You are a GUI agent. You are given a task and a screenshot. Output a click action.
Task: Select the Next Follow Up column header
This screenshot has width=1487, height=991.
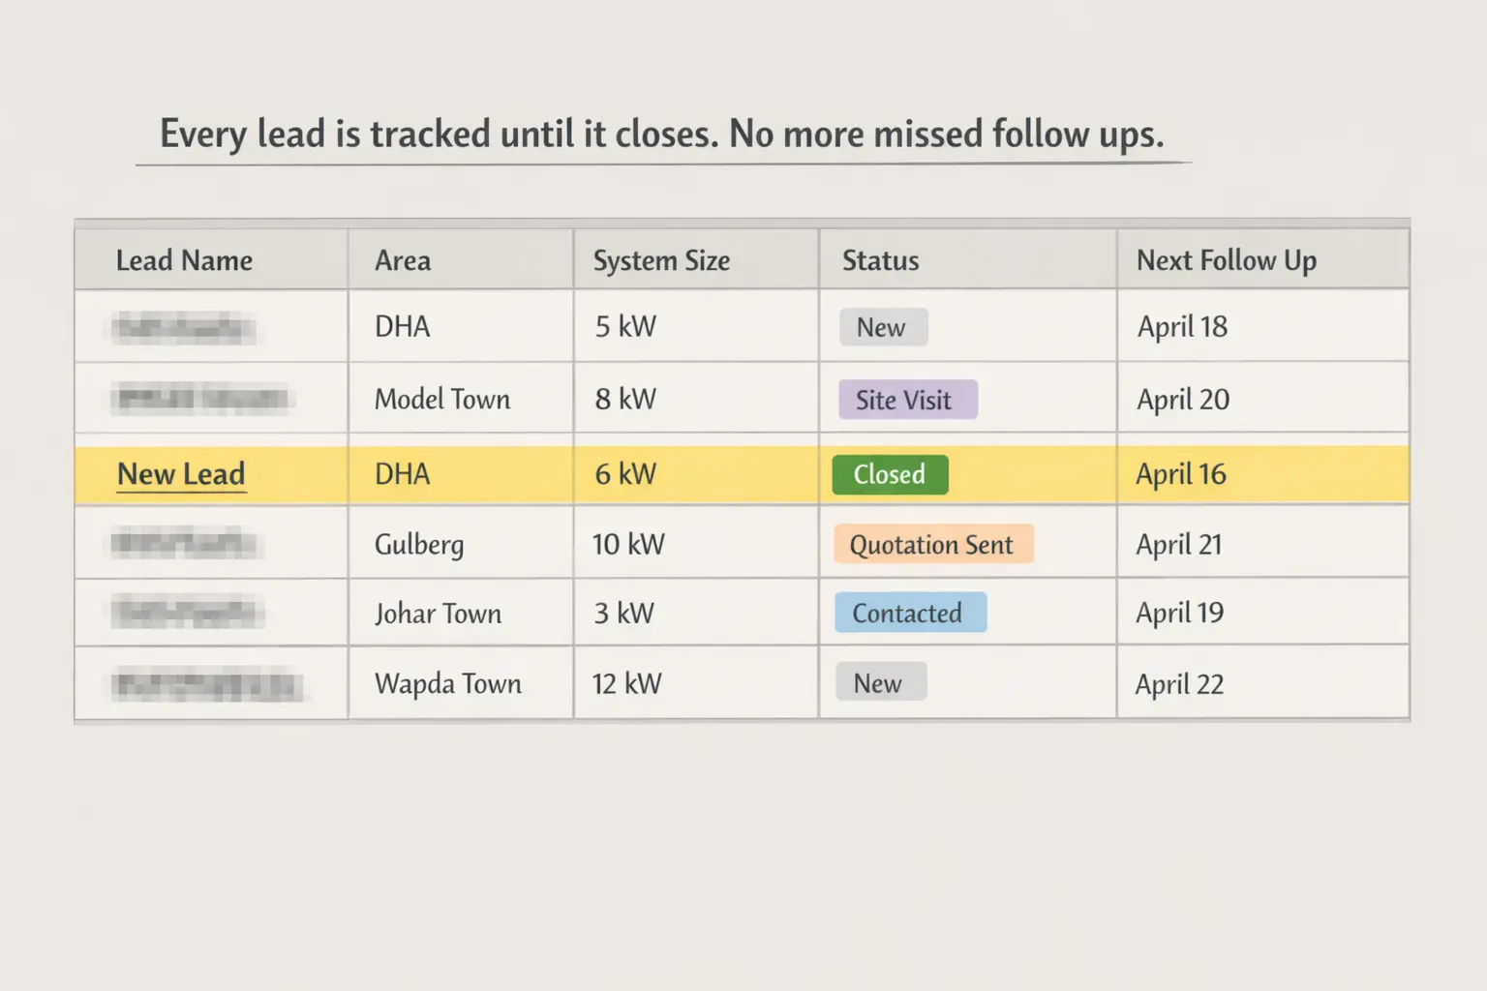pyautogui.click(x=1226, y=260)
